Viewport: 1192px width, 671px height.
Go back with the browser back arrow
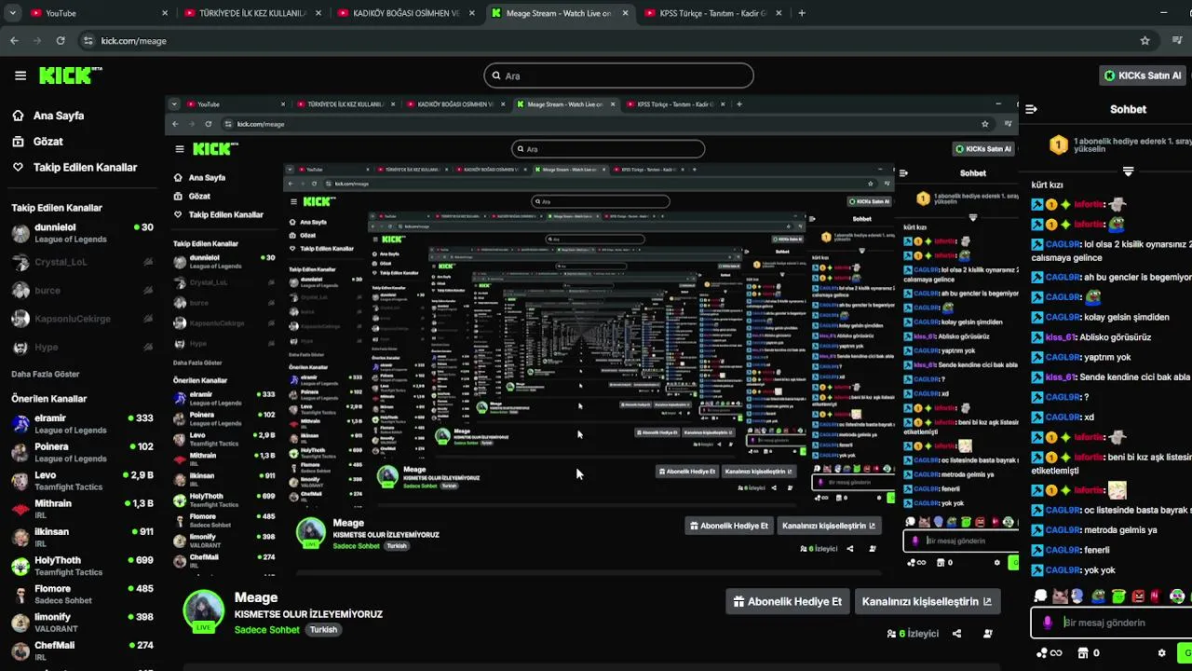pos(14,41)
